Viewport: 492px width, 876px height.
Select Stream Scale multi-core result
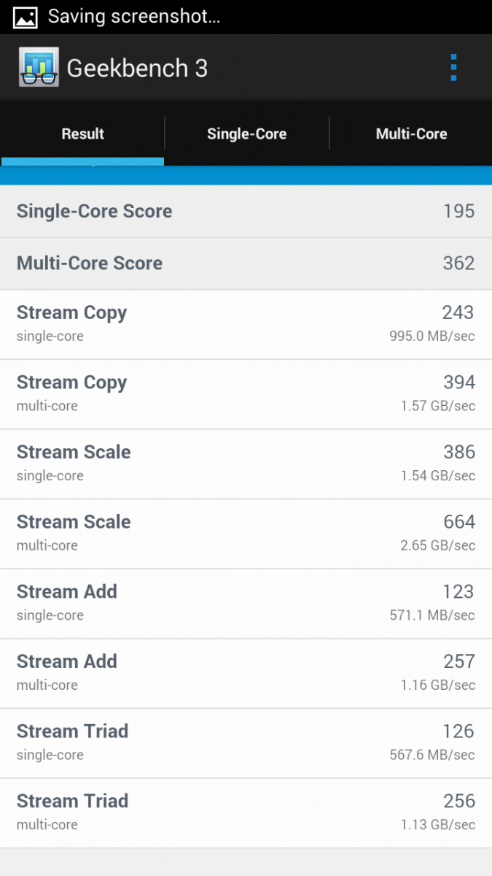[246, 534]
